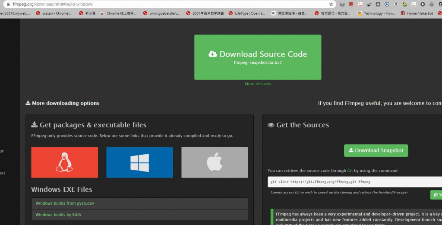Viewport: 442px width, 225px height.
Task: Click the lock icon beside the URL
Action: [8, 4]
